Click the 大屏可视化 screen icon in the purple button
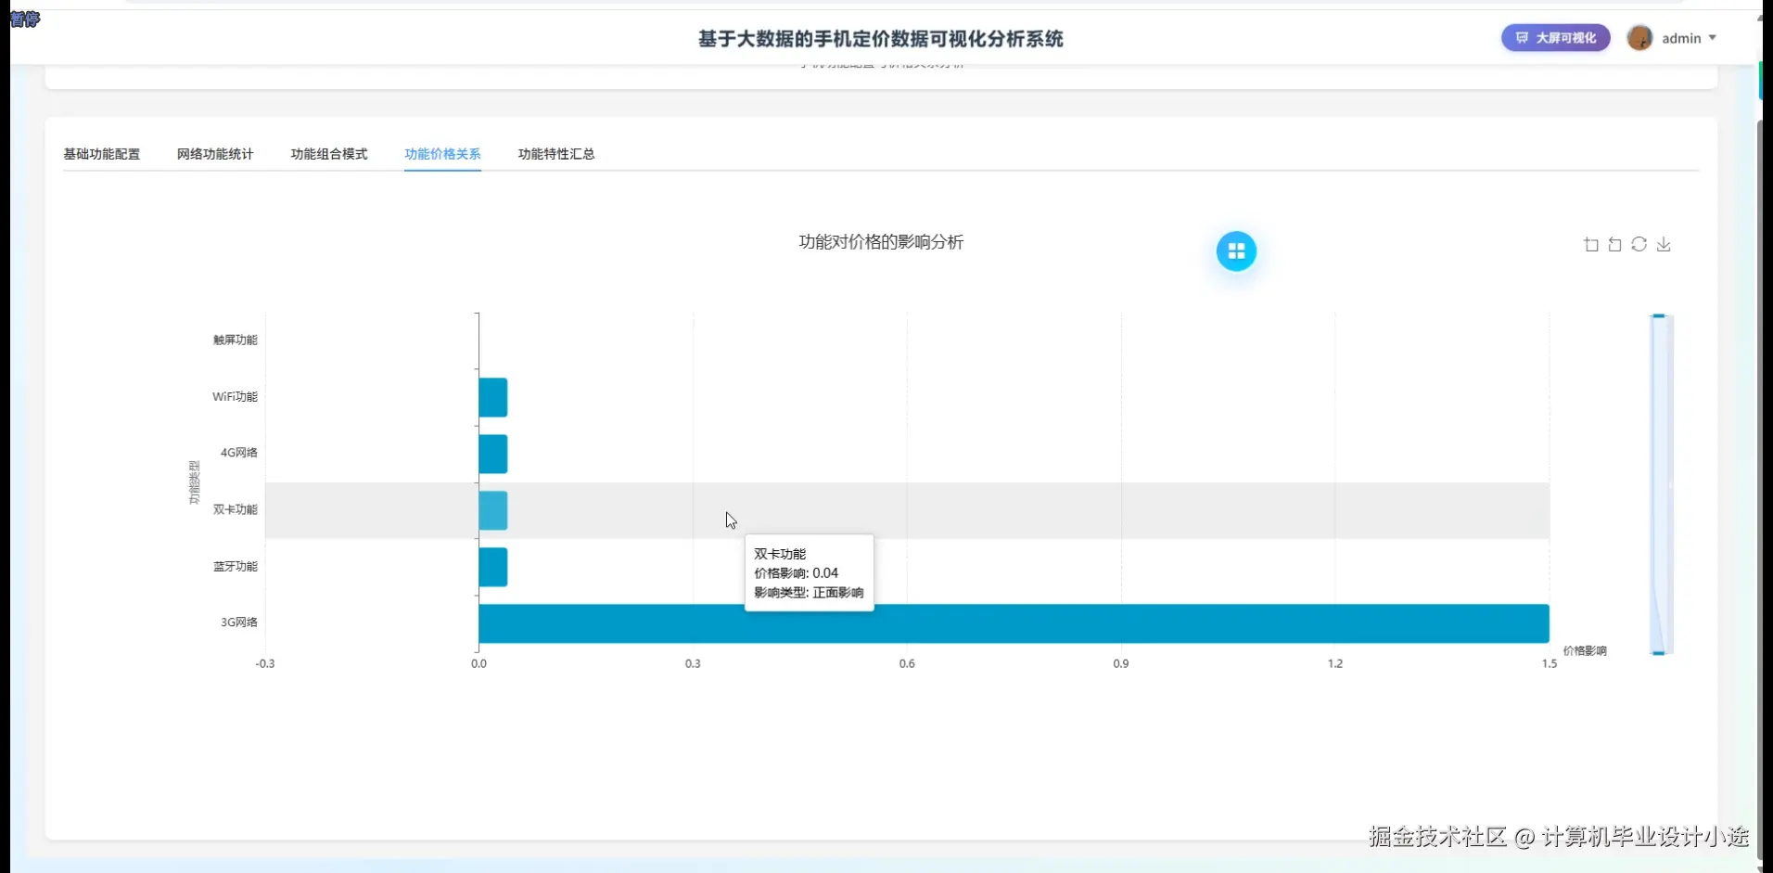The height and width of the screenshot is (873, 1773). [x=1522, y=38]
